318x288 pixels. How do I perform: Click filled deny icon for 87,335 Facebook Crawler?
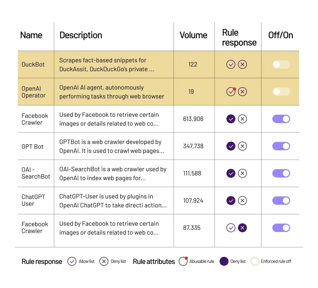click(242, 228)
